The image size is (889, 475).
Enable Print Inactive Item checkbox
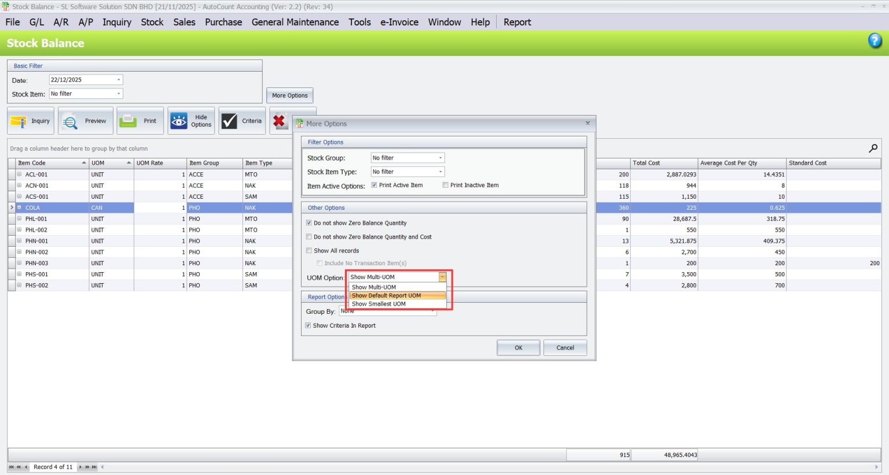point(445,185)
